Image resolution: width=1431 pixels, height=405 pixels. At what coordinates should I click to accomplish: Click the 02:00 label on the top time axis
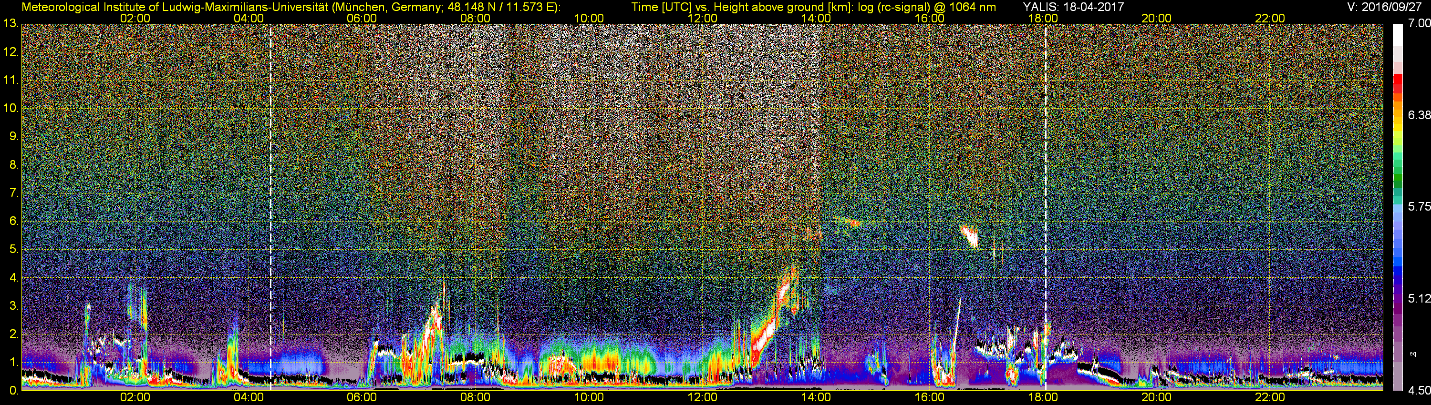pyautogui.click(x=135, y=18)
